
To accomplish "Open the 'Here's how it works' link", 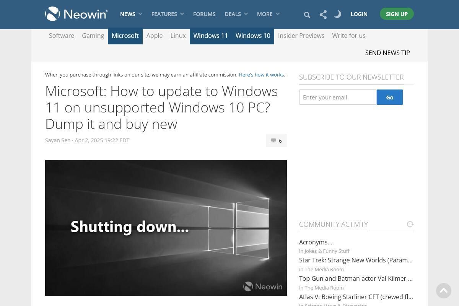I will [x=261, y=75].
